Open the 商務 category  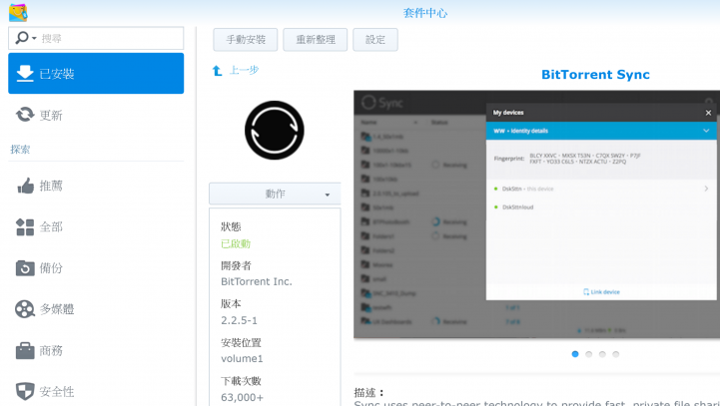click(x=96, y=351)
